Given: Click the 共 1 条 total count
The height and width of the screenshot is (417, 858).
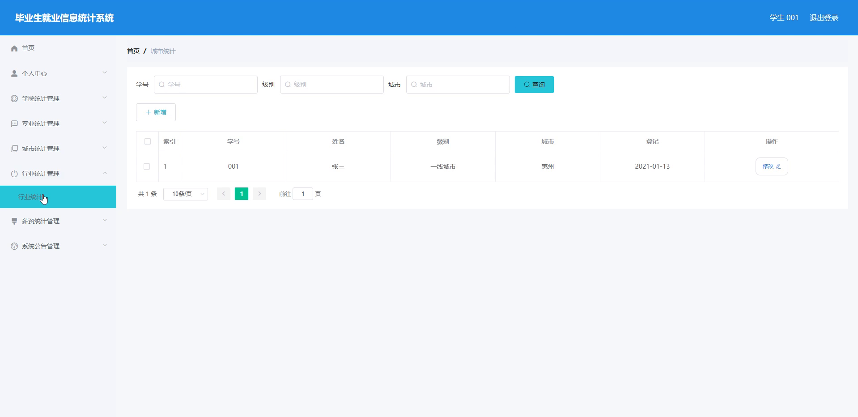Looking at the screenshot, I should pos(148,194).
